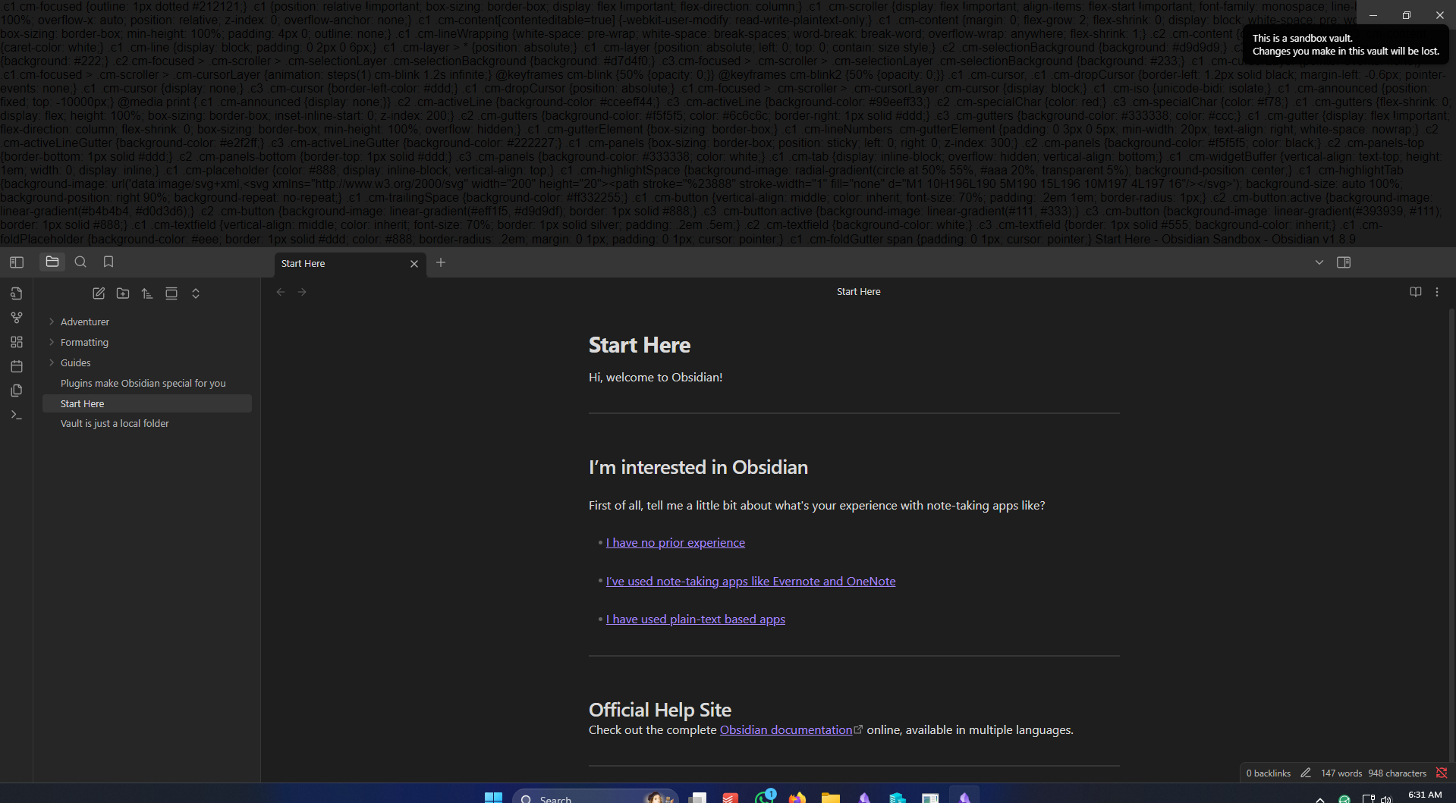Open today's daily note icon

click(17, 366)
